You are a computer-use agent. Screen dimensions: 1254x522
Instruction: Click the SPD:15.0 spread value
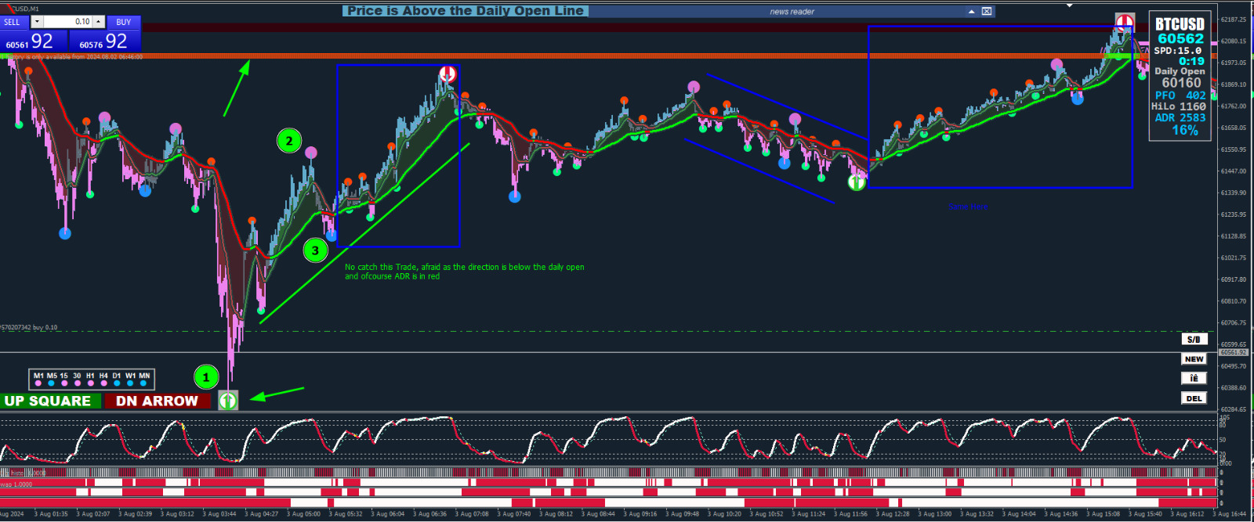1177,51
